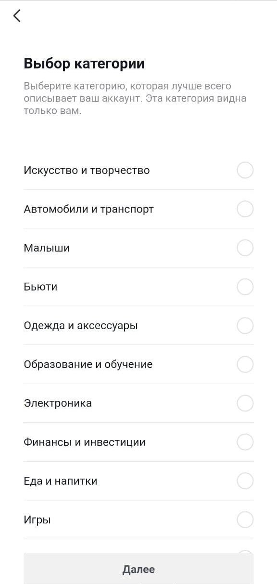The image size is (277, 584).
Task: Click the Выбор категории heading
Action: (84, 64)
